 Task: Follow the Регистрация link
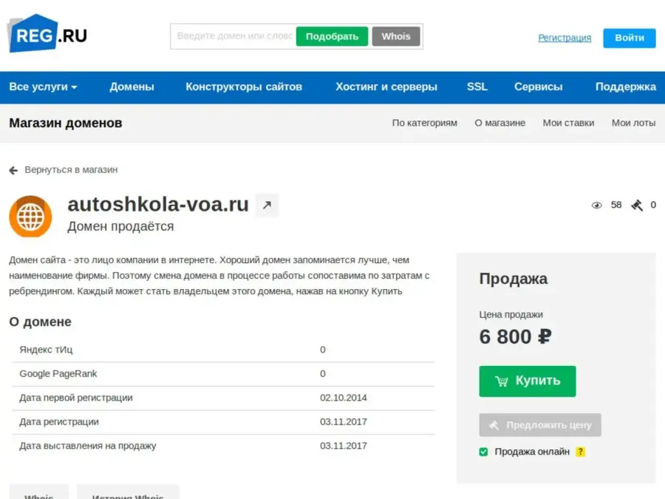[x=565, y=38]
